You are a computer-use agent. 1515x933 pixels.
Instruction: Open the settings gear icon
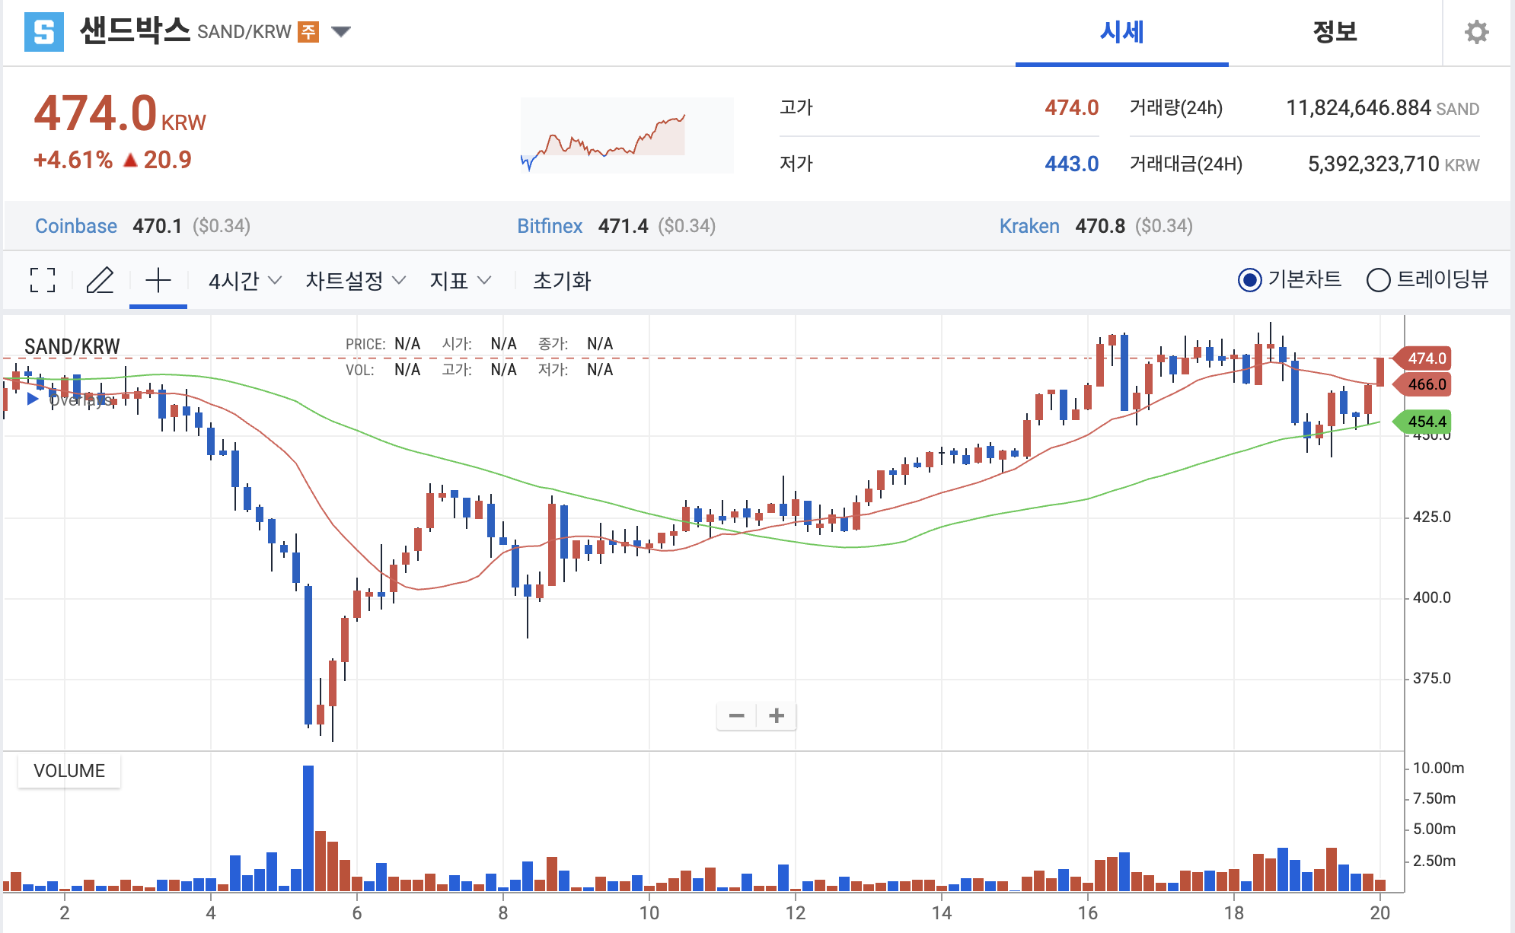tap(1476, 32)
